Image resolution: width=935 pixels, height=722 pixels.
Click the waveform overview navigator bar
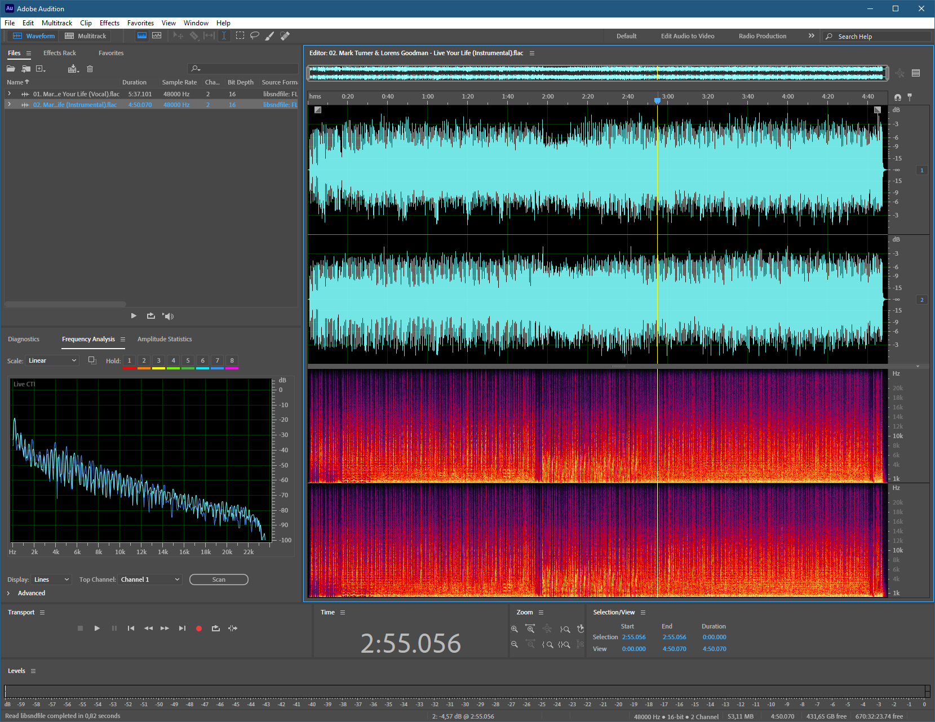click(x=597, y=73)
